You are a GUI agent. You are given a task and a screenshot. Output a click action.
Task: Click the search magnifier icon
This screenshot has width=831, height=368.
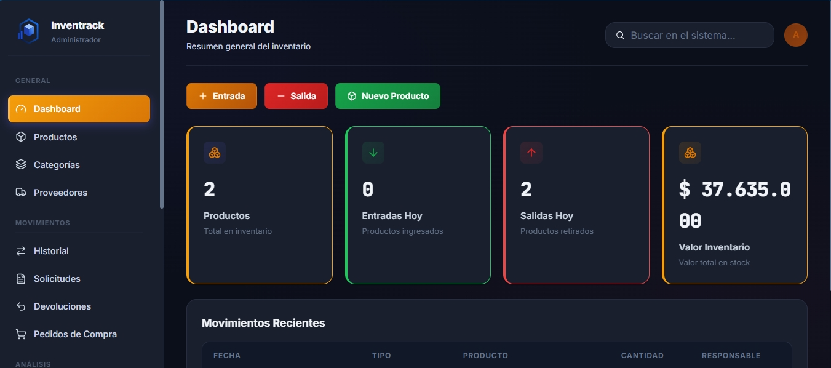coord(620,35)
